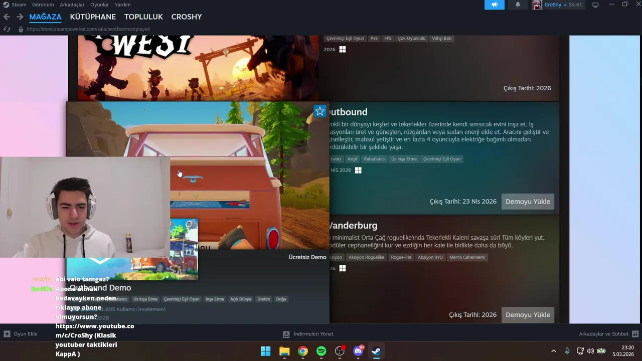
Task: Open network settings from the tray
Action: [x=580, y=351]
